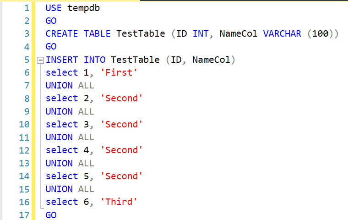Click the 'Third' string literal

click(x=119, y=202)
